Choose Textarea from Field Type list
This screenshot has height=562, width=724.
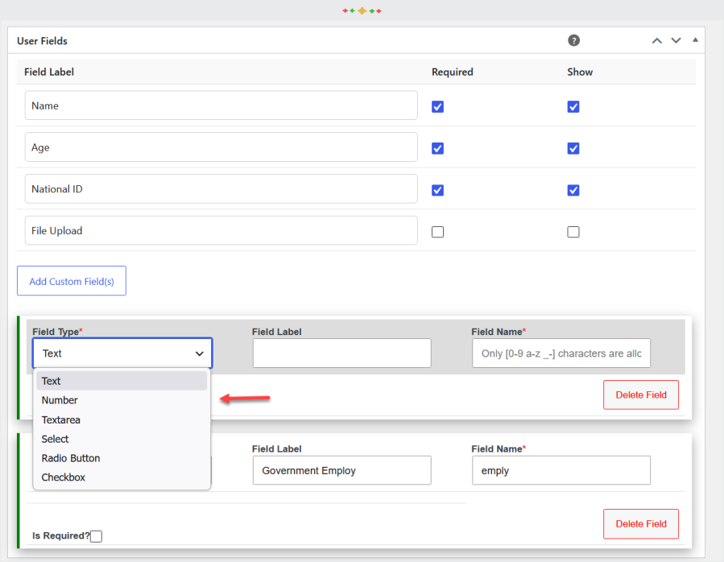[122, 419]
